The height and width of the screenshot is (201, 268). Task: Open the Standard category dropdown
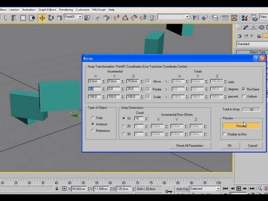click(x=252, y=44)
